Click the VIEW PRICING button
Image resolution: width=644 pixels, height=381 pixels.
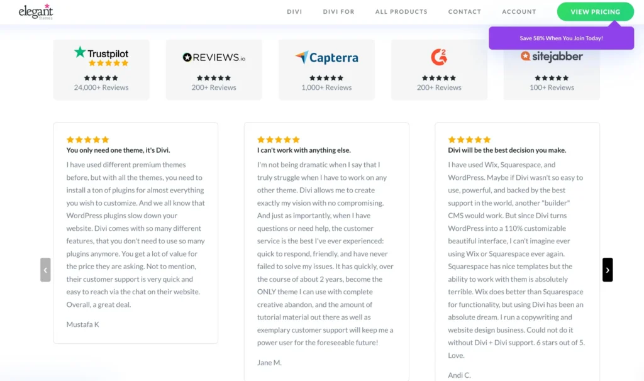tap(595, 11)
